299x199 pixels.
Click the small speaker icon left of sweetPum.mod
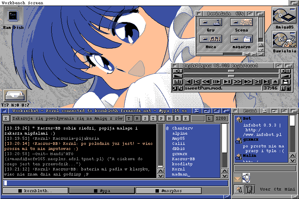(x=175, y=88)
